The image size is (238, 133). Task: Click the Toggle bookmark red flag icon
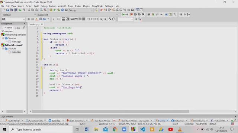(x=131, y=14)
